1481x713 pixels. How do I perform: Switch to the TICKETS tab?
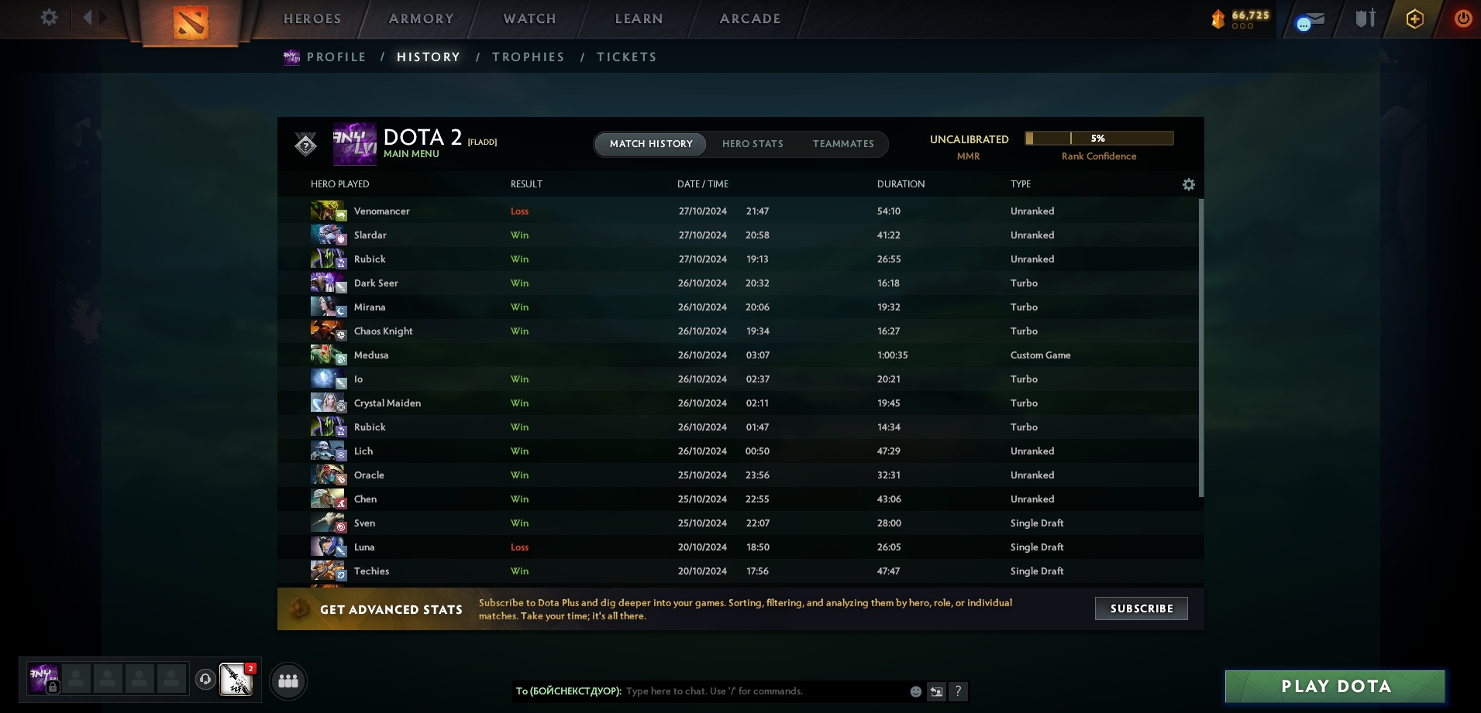point(627,57)
